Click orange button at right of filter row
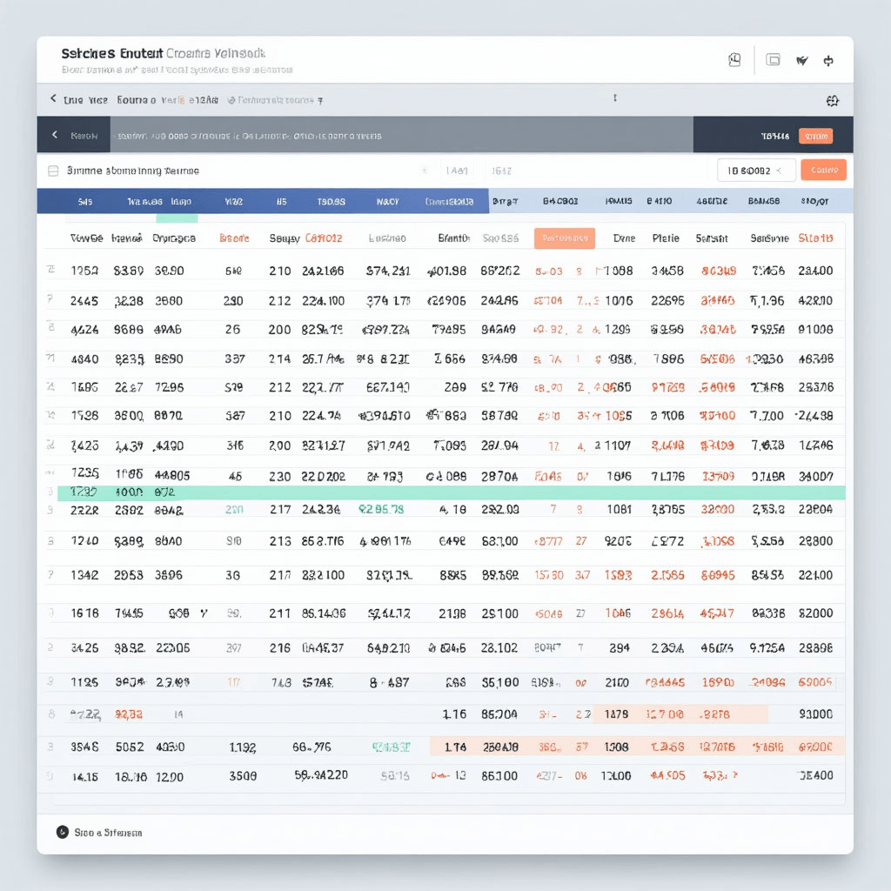Screen dimensions: 891x891 [823, 171]
